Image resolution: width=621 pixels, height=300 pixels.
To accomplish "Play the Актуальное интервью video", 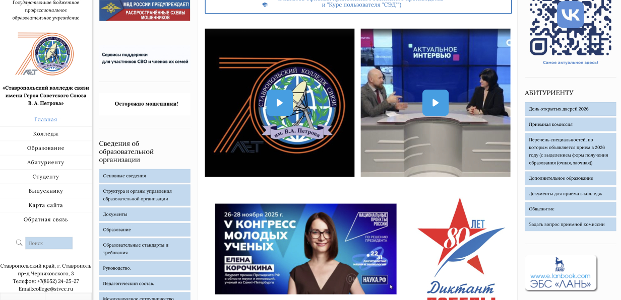I will point(436,103).
